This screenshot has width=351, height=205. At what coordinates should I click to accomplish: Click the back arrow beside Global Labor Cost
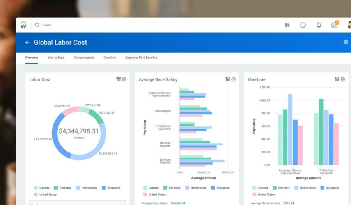tap(27, 42)
